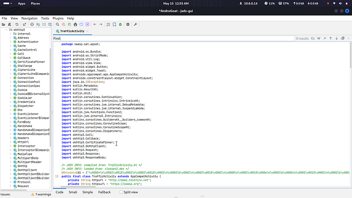Collapse the okhttp3 package node

(6, 30)
